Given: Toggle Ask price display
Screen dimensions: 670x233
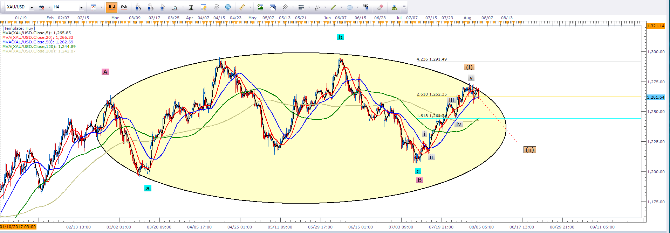Looking at the screenshot, I should point(124,7).
